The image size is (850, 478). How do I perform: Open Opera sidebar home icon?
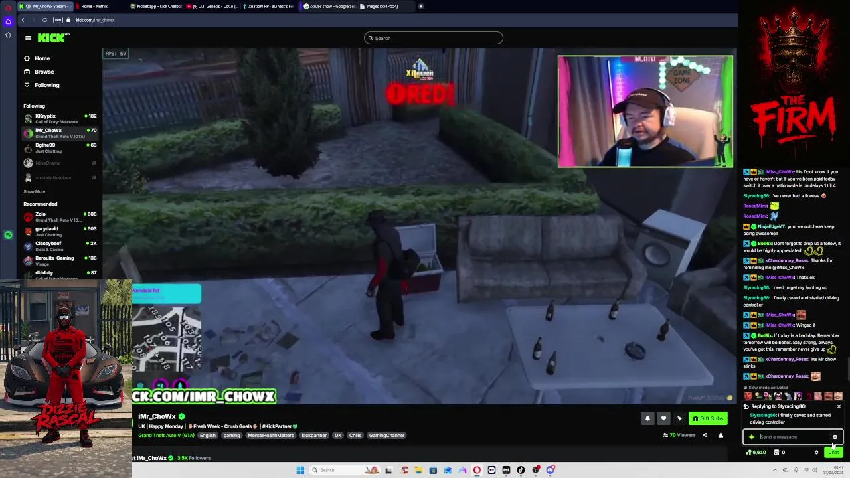click(8, 22)
